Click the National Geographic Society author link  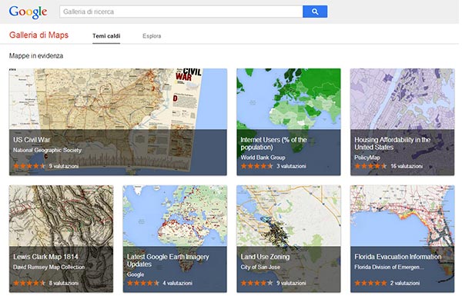[x=47, y=150]
